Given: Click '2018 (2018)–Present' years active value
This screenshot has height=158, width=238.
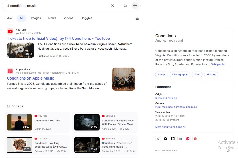Looking at the screenshot, I should [x=167, y=120].
